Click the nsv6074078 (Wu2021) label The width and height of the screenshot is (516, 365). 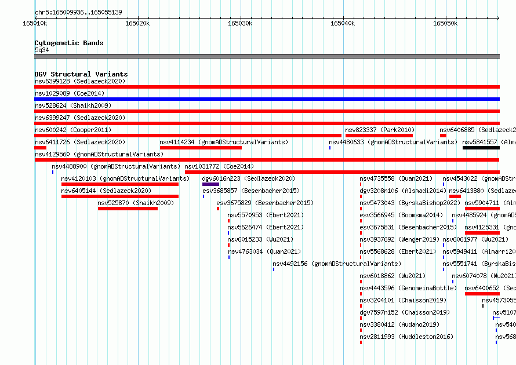[x=484, y=276]
